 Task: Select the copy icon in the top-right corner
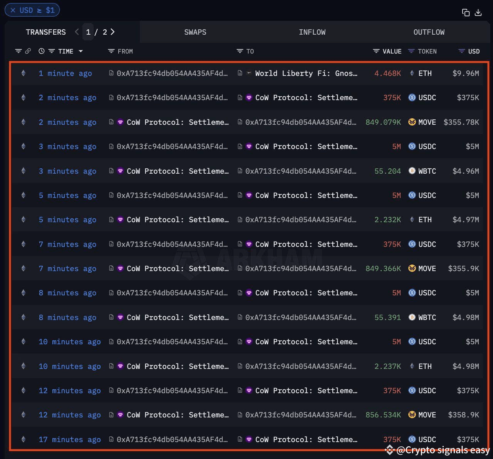click(465, 12)
